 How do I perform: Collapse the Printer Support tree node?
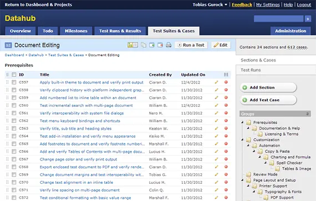(x=248, y=185)
